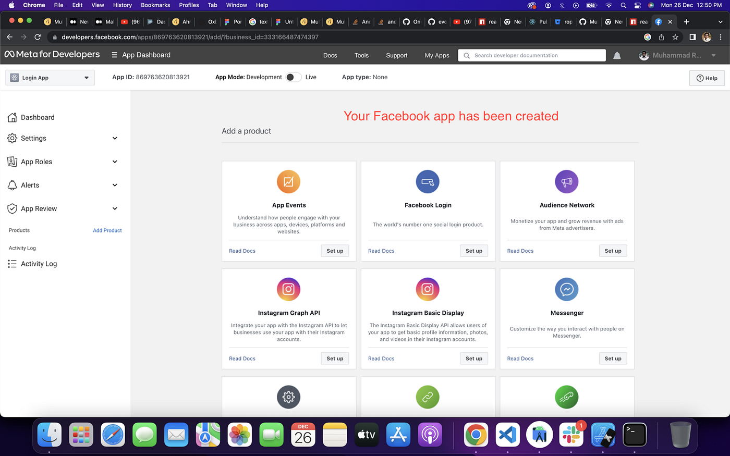Click the Facebook Login product icon

coord(428,182)
